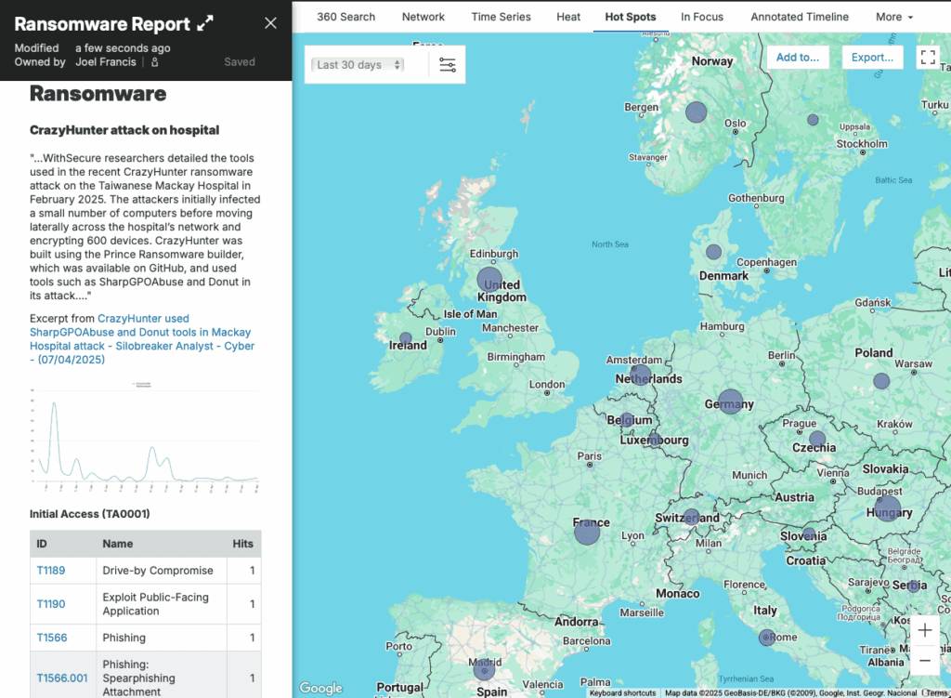Click the CrazyHunter attack on hospital heading
The height and width of the screenshot is (698, 951).
124,130
